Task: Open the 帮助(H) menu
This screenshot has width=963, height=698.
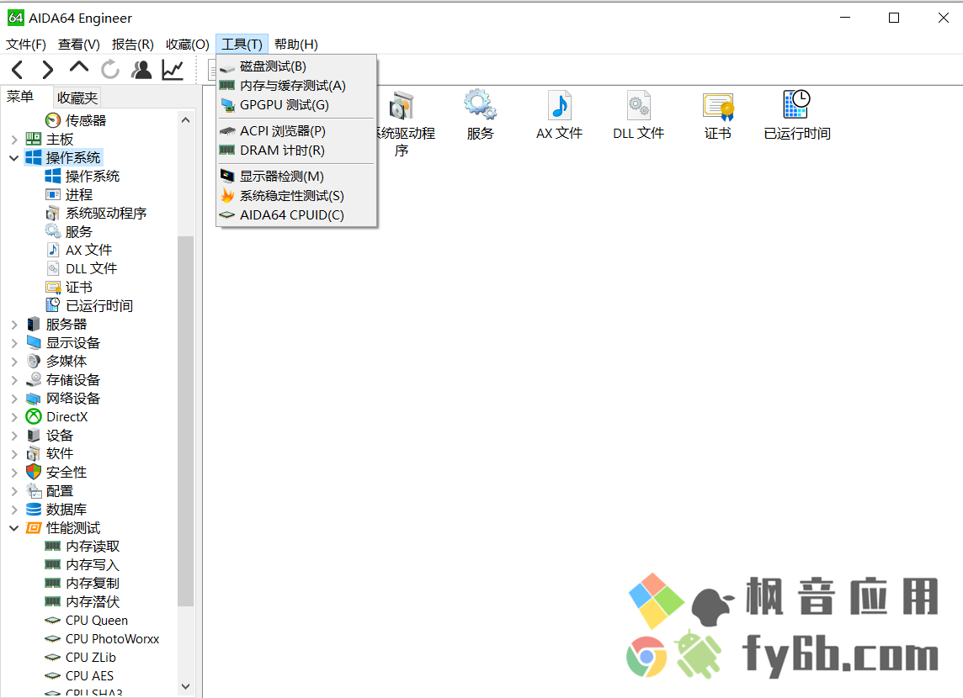Action: pos(296,45)
